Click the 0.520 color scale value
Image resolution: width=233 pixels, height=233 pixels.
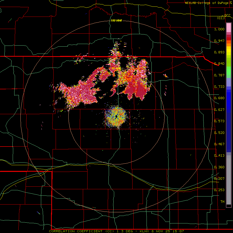tap(219, 133)
